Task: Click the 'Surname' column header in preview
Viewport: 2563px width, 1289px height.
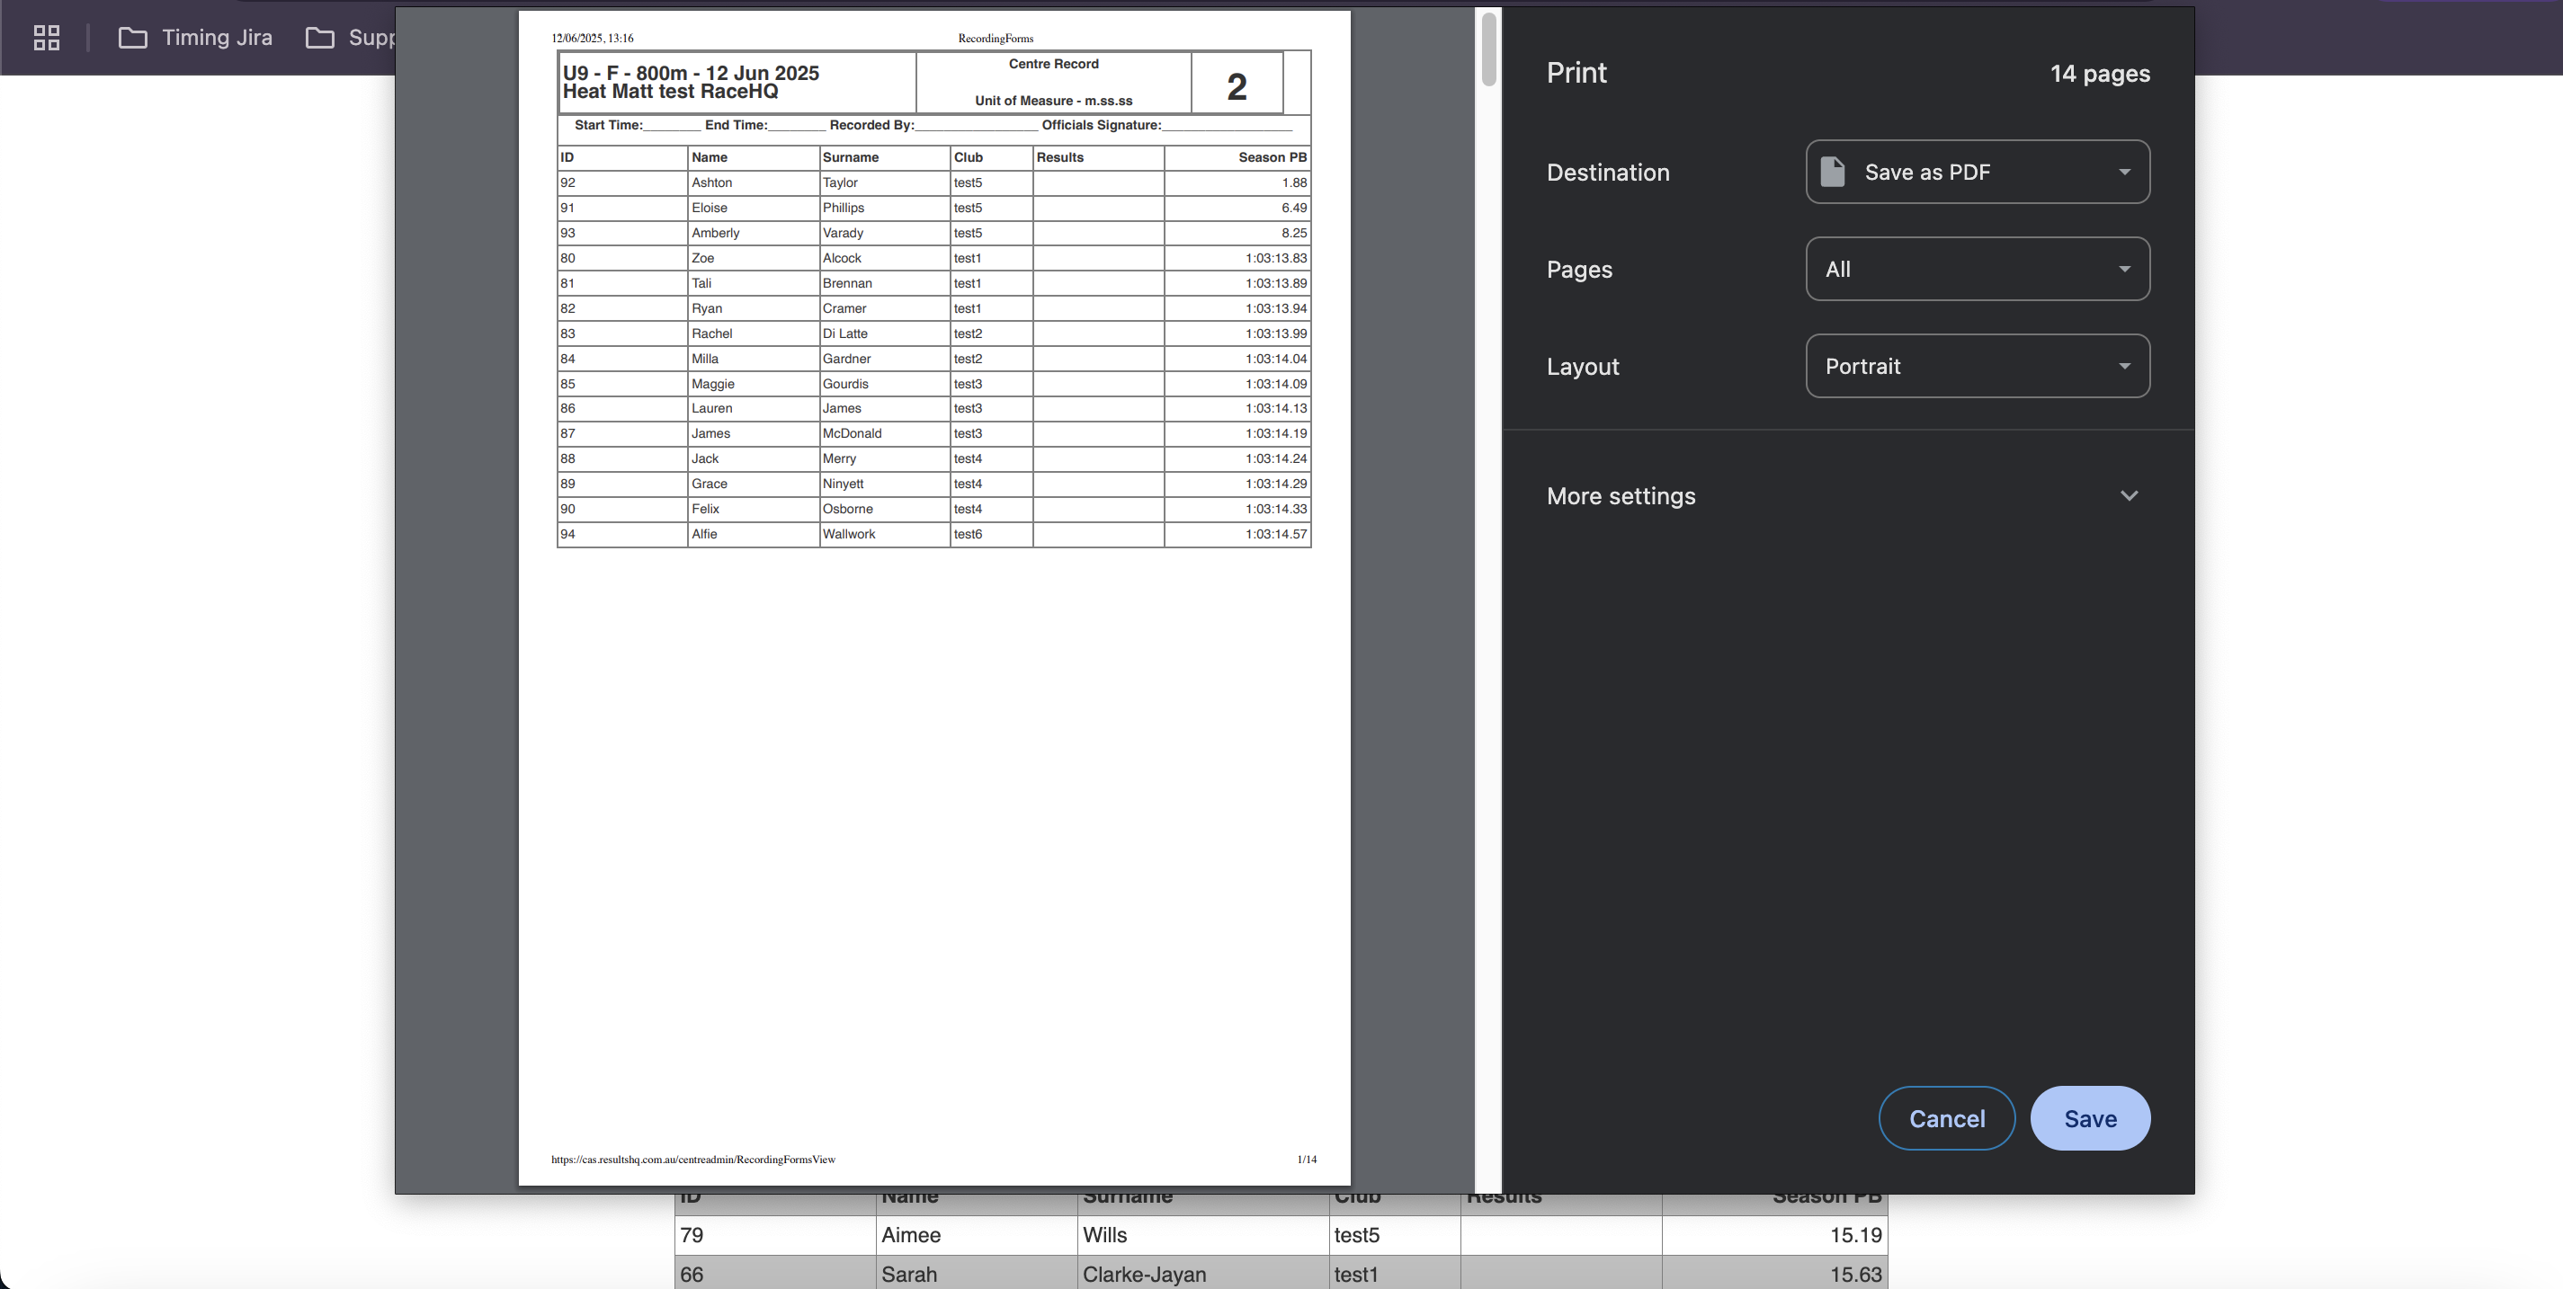Action: (850, 157)
